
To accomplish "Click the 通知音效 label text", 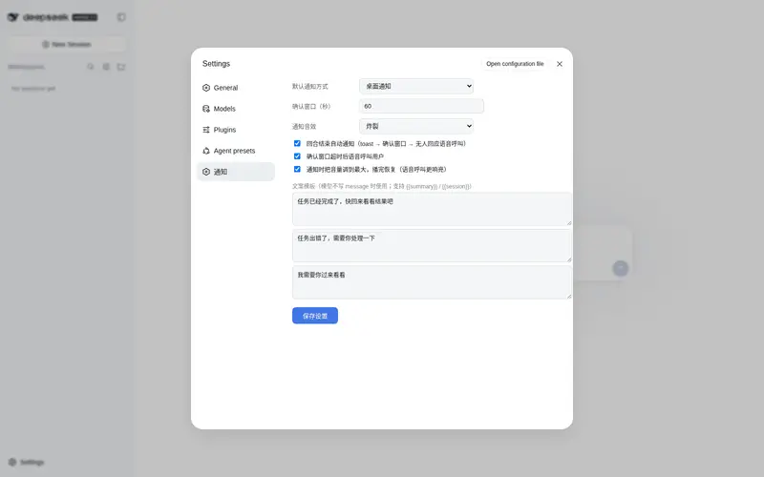I will tap(304, 127).
